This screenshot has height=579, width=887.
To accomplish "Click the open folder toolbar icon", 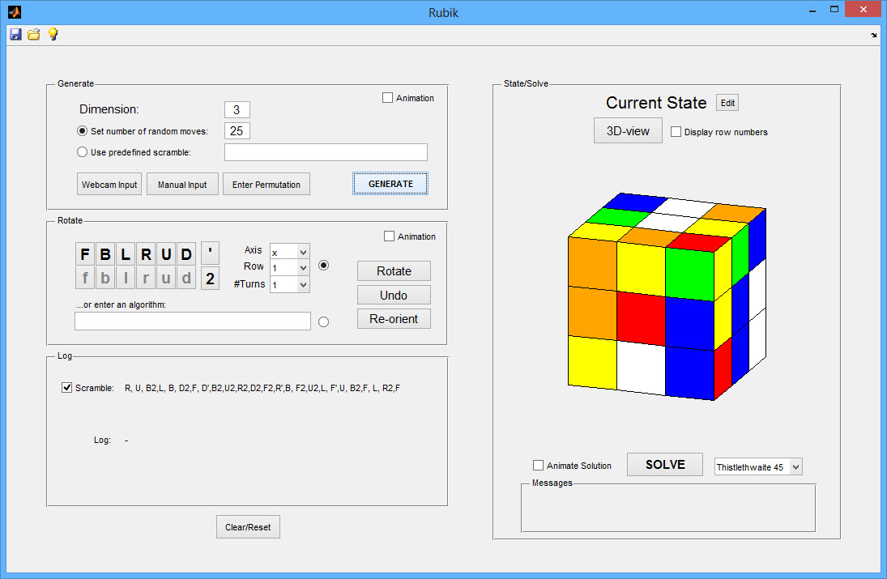I will (34, 34).
